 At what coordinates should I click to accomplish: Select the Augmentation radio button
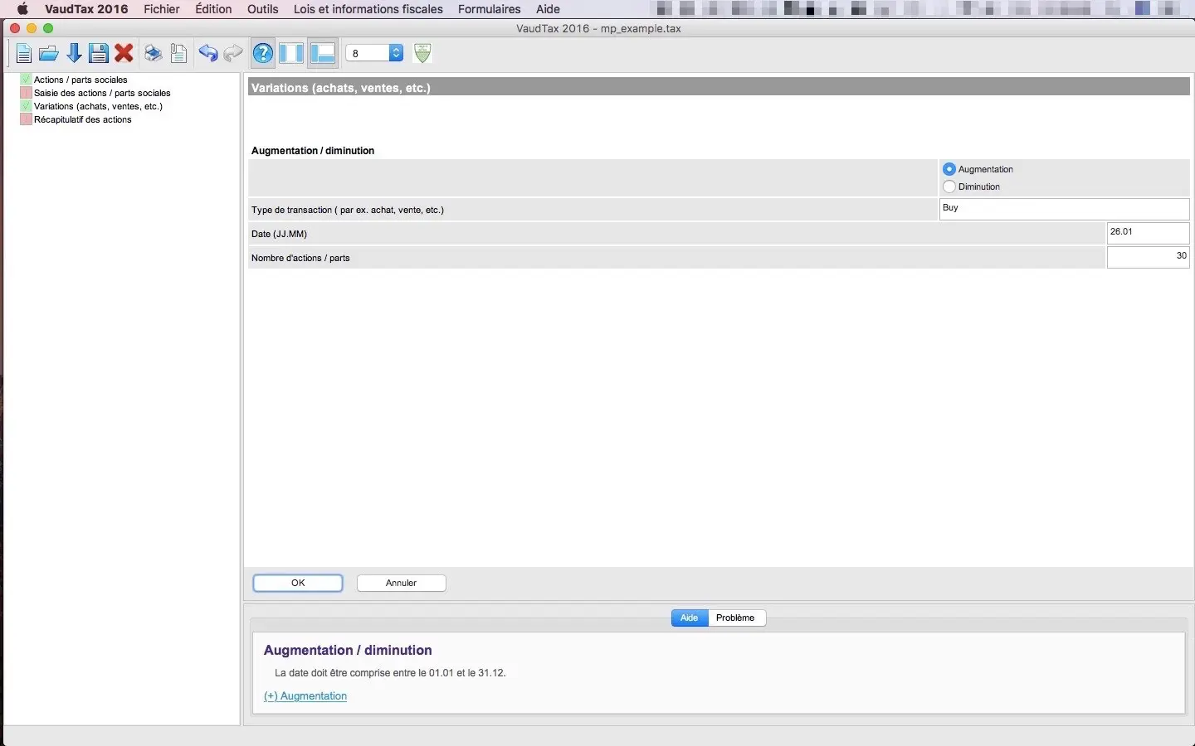click(x=949, y=169)
